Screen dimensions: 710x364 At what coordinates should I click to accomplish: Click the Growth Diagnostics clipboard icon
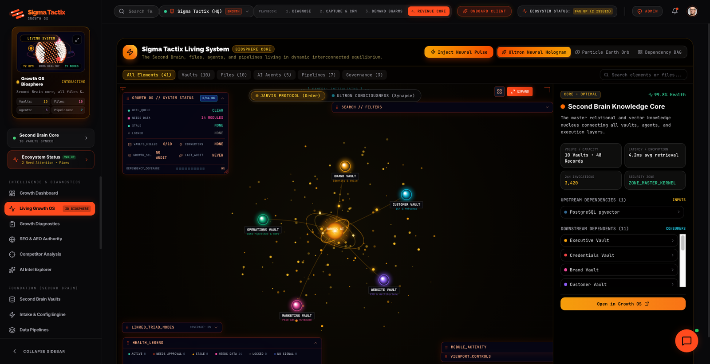(12, 224)
